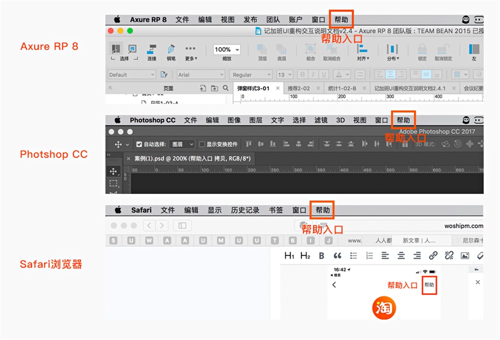Click the insert image icon in editor
The width and height of the screenshot is (500, 340).
point(465,255)
